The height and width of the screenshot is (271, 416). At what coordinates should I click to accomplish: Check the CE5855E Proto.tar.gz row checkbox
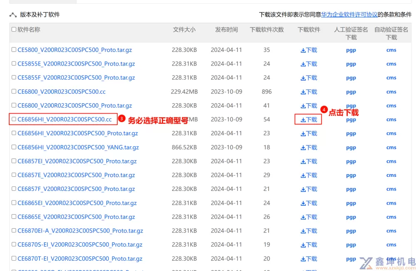[x=14, y=63]
